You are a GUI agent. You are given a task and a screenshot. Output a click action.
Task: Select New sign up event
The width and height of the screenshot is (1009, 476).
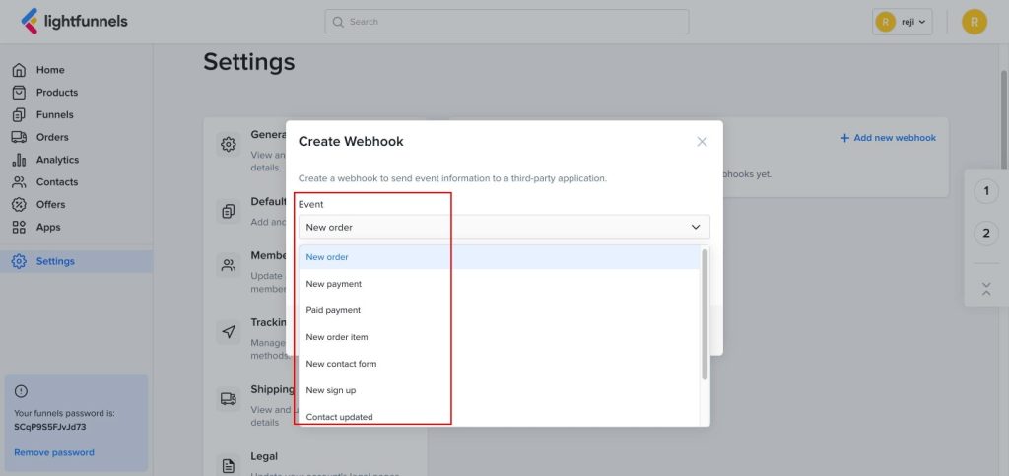pyautogui.click(x=499, y=390)
